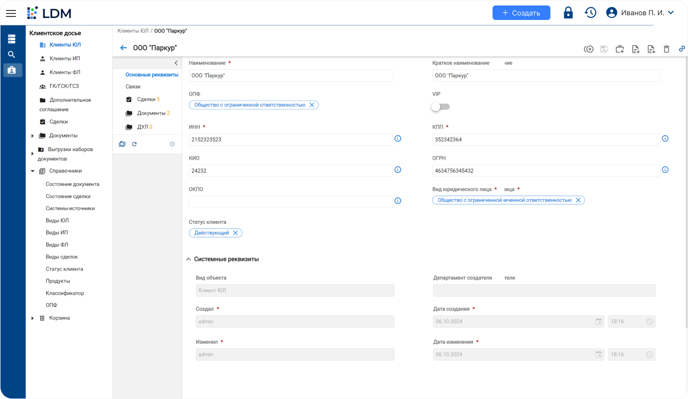Expand the Корзина tree node
Viewport: 688px width, 399px height.
(33, 318)
